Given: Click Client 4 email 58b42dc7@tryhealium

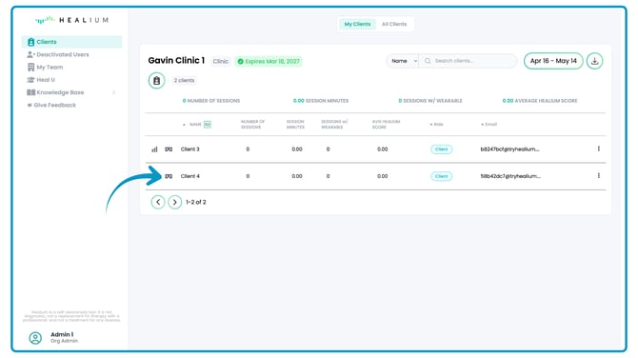Looking at the screenshot, I should (510, 176).
